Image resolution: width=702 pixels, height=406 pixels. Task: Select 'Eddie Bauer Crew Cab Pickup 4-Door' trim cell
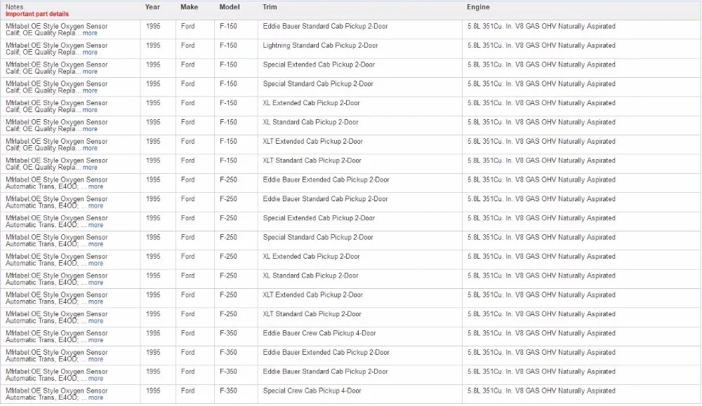coord(319,334)
